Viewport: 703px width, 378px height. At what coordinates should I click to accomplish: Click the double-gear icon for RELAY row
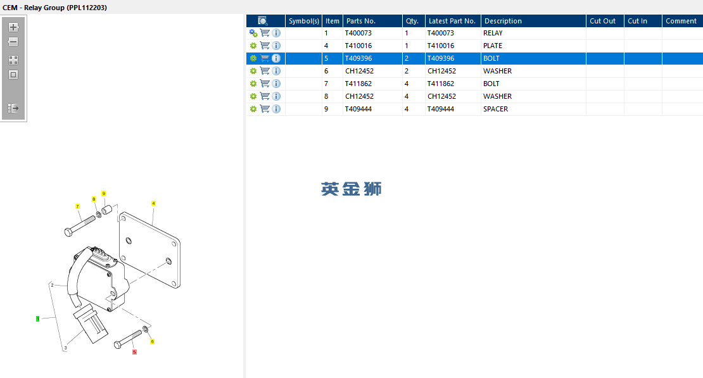(253, 33)
